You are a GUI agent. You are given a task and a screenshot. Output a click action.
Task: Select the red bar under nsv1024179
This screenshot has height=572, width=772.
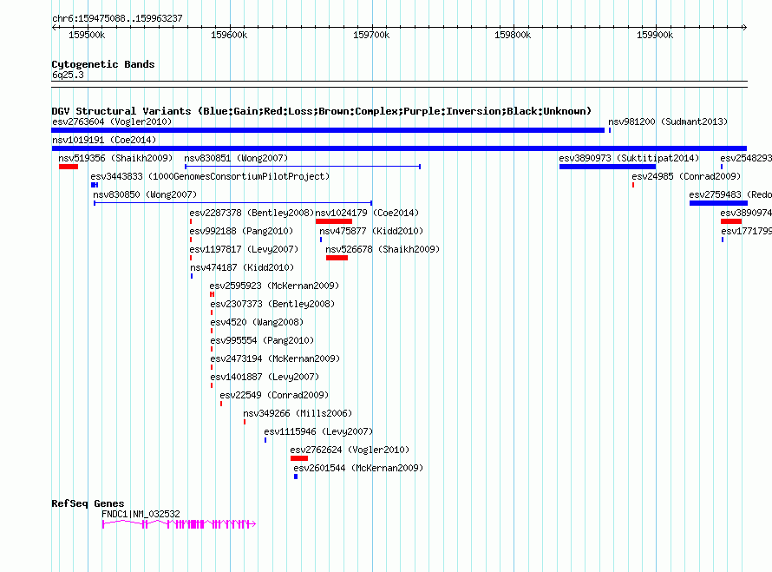pos(334,221)
